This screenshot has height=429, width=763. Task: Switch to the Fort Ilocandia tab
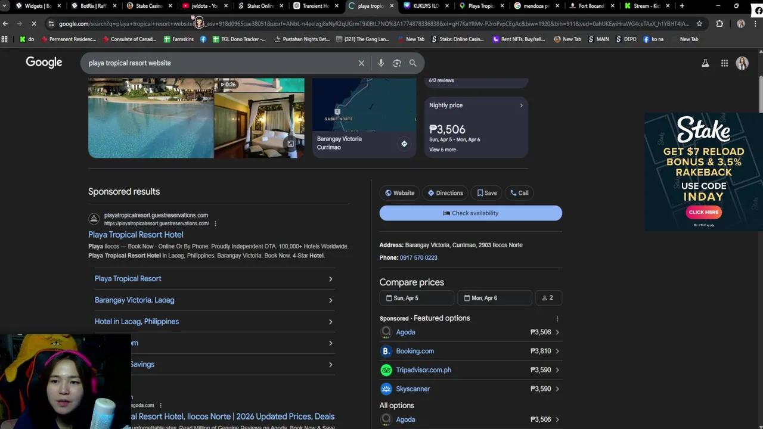point(592,6)
